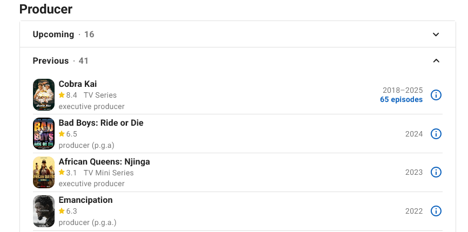Image resolution: width=468 pixels, height=232 pixels.
Task: Click the star rating icon for Emancipation
Action: click(x=62, y=211)
